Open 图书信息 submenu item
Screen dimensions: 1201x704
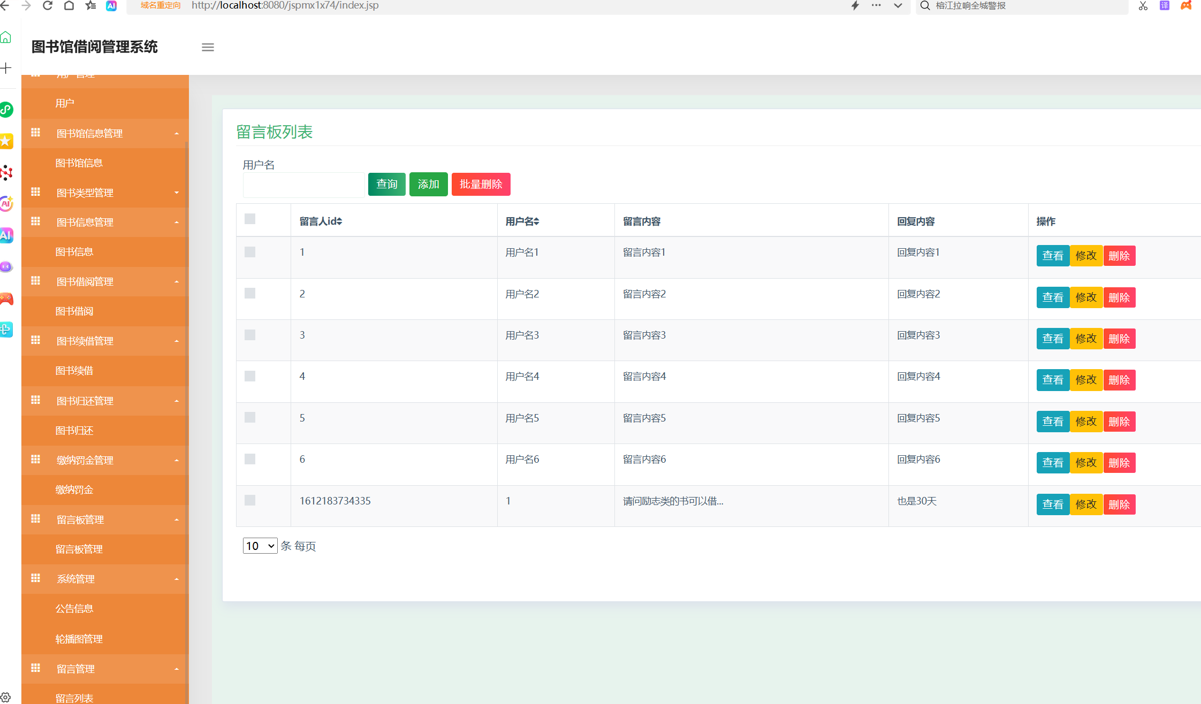point(74,251)
